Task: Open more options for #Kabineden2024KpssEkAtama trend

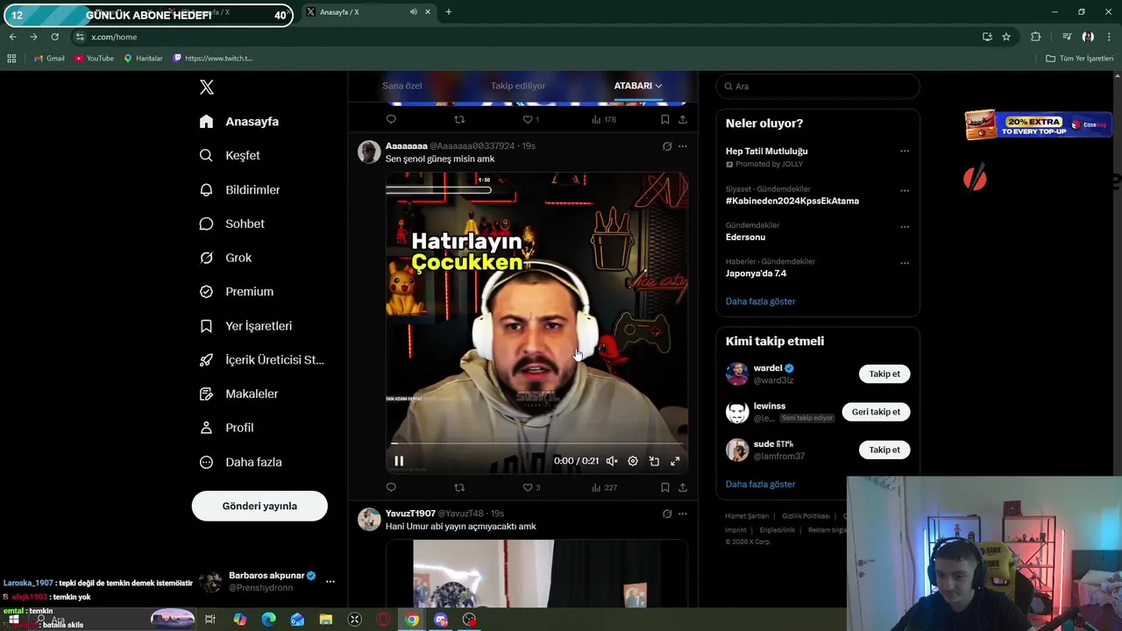Action: click(905, 190)
